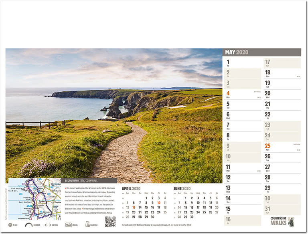Image resolution: width=308 pixels, height=234 pixels.
Task: Click 30 in the April mini calendar
Action: [152, 217]
